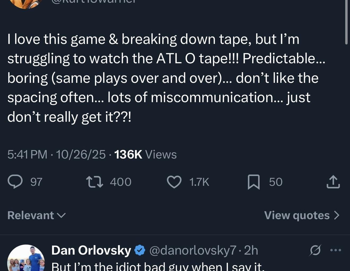Click the 136K Views count

pos(145,154)
